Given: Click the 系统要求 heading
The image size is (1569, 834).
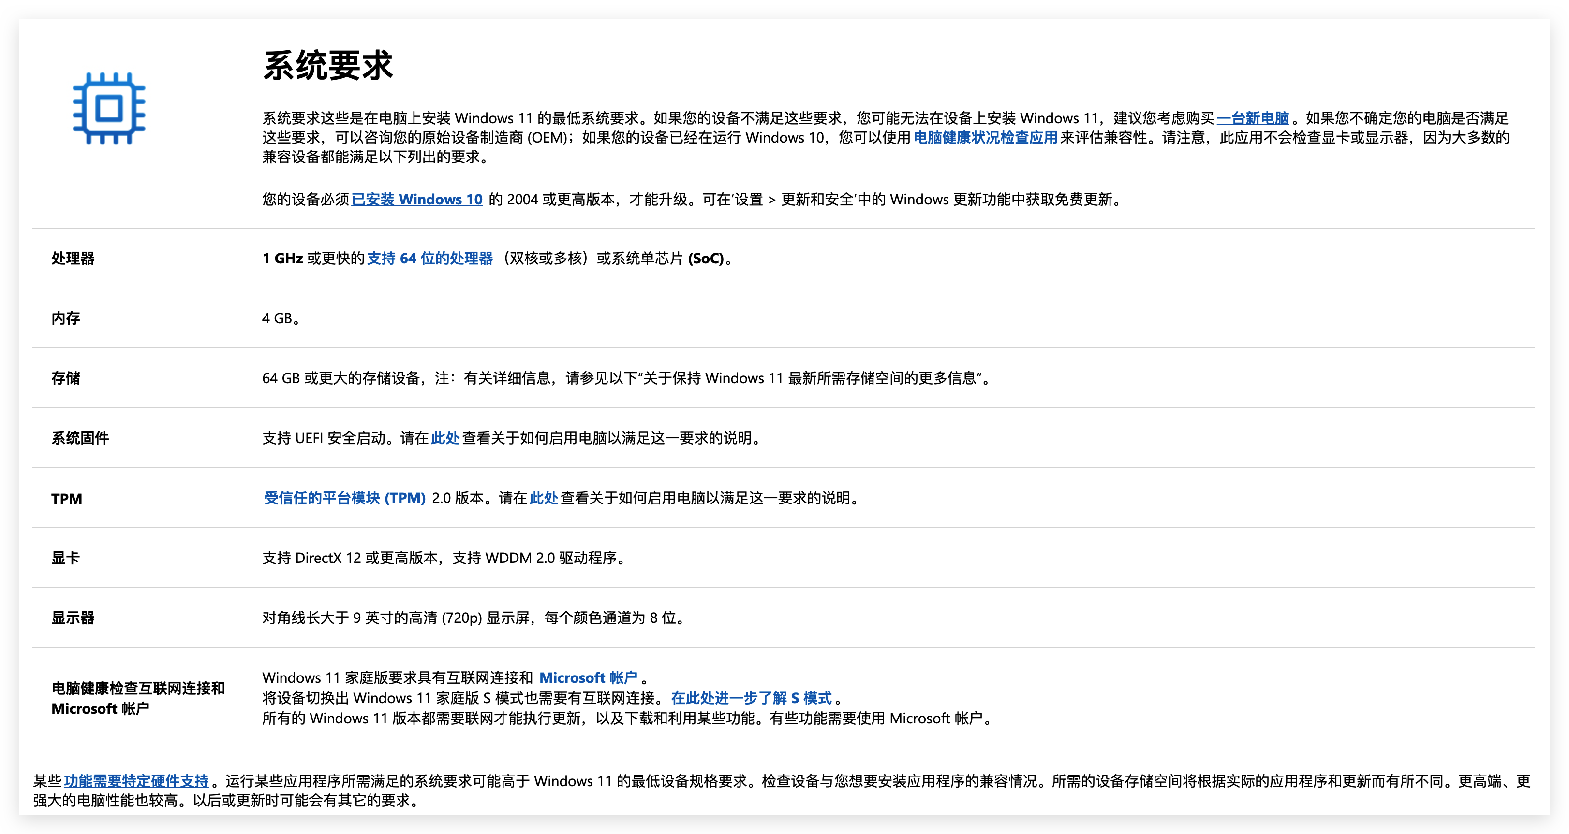Looking at the screenshot, I should (x=328, y=66).
